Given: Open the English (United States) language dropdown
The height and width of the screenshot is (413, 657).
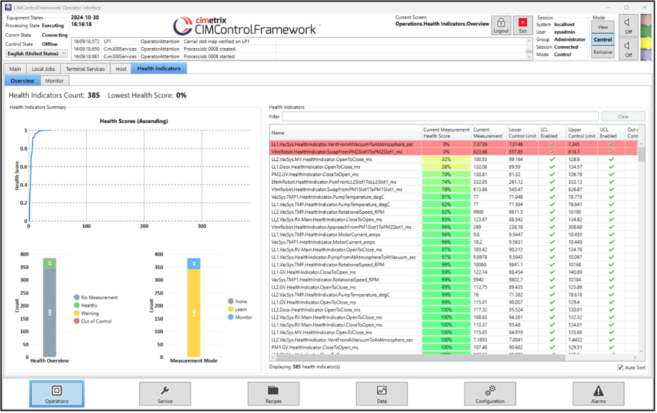Looking at the screenshot, I should click(37, 54).
